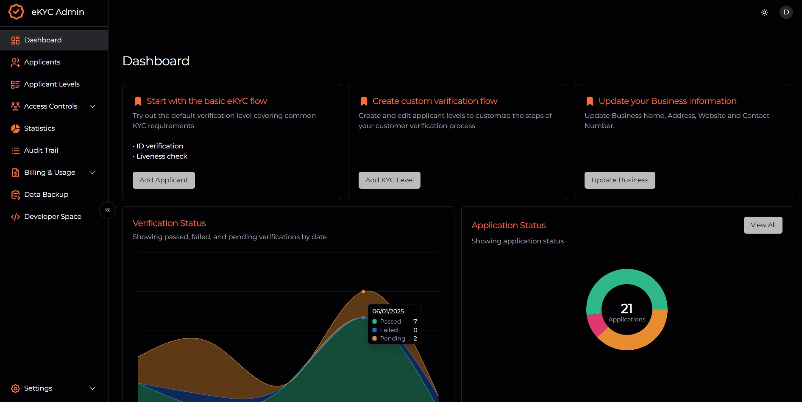802x402 pixels.
Task: Collapse the sidebar with the double-chevron button
Action: (x=108, y=210)
